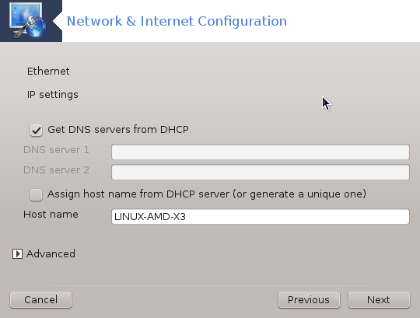Click the Network & Internet Configuration title
420x318 pixels.
177,22
